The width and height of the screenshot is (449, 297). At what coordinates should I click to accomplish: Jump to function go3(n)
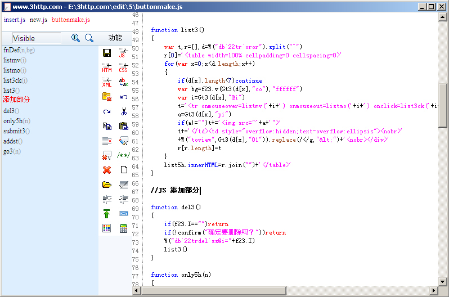coord(12,151)
